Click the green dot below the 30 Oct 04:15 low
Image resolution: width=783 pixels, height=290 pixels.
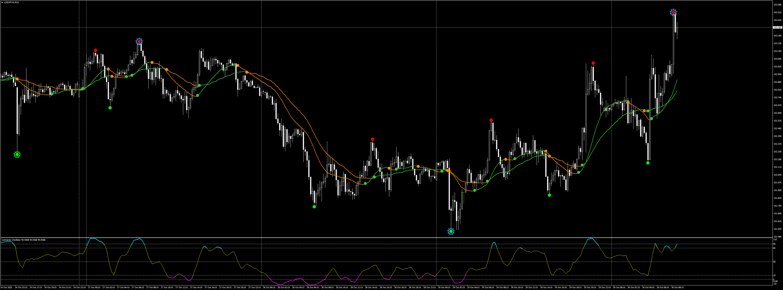648,163
